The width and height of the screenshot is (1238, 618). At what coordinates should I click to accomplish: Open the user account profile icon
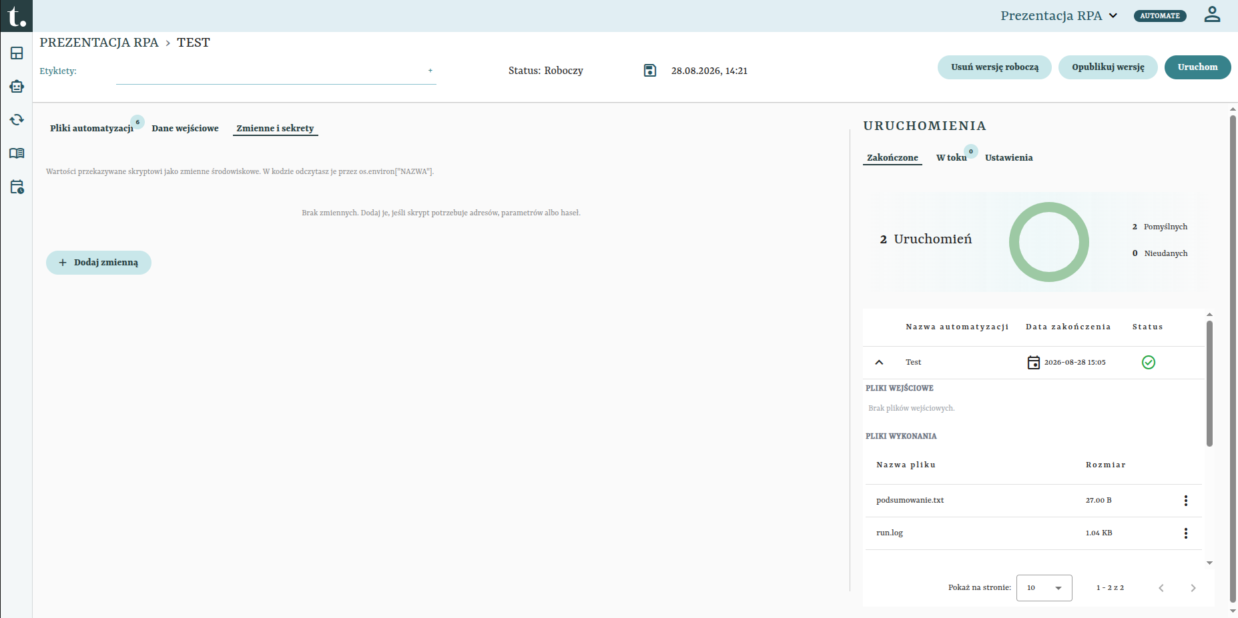[1212, 15]
